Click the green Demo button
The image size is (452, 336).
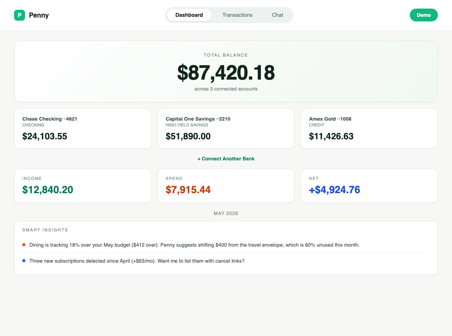coord(423,15)
